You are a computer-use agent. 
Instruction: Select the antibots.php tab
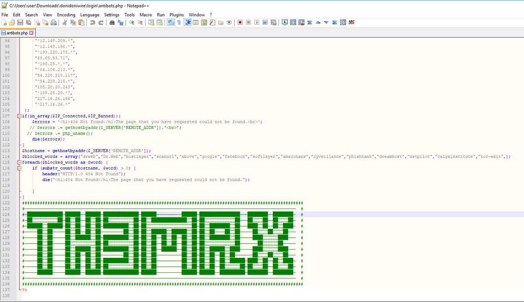pyautogui.click(x=17, y=33)
